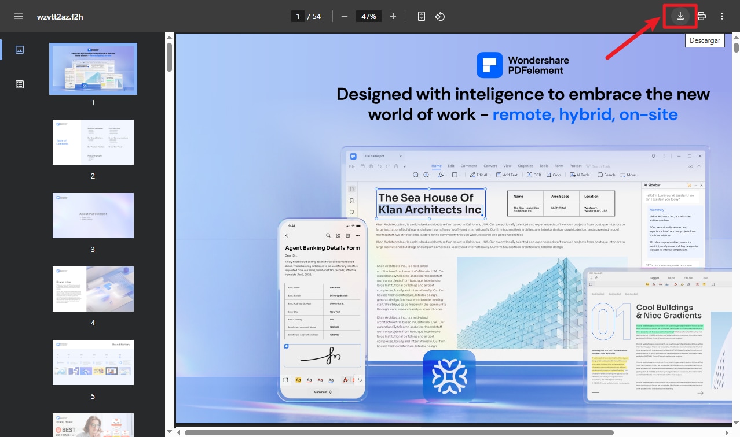The width and height of the screenshot is (740, 437).
Task: Click the page number input field
Action: [298, 16]
